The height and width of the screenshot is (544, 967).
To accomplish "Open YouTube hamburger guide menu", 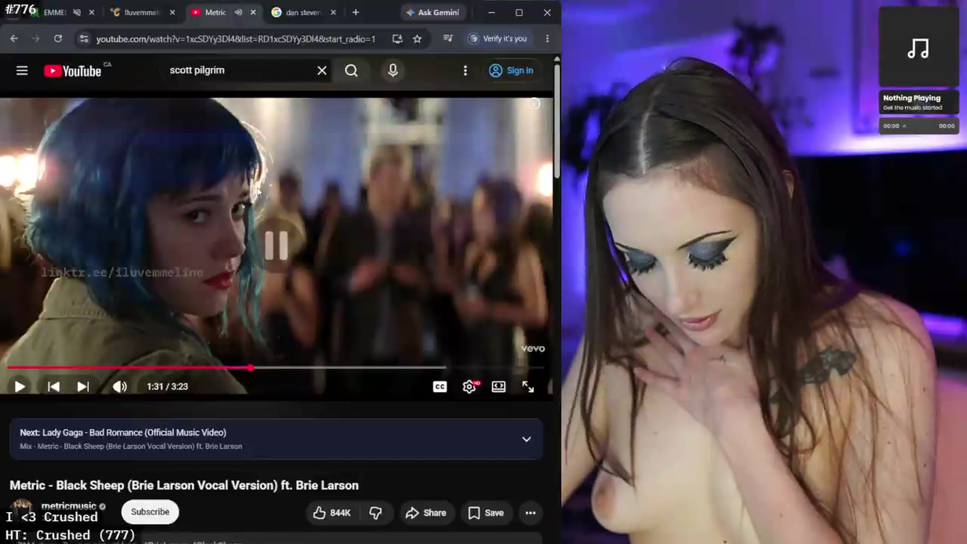I will click(x=22, y=71).
